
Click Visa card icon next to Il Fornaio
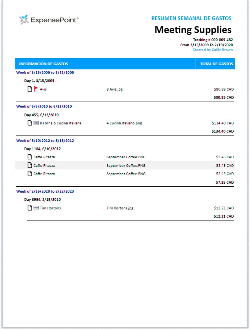(36, 123)
